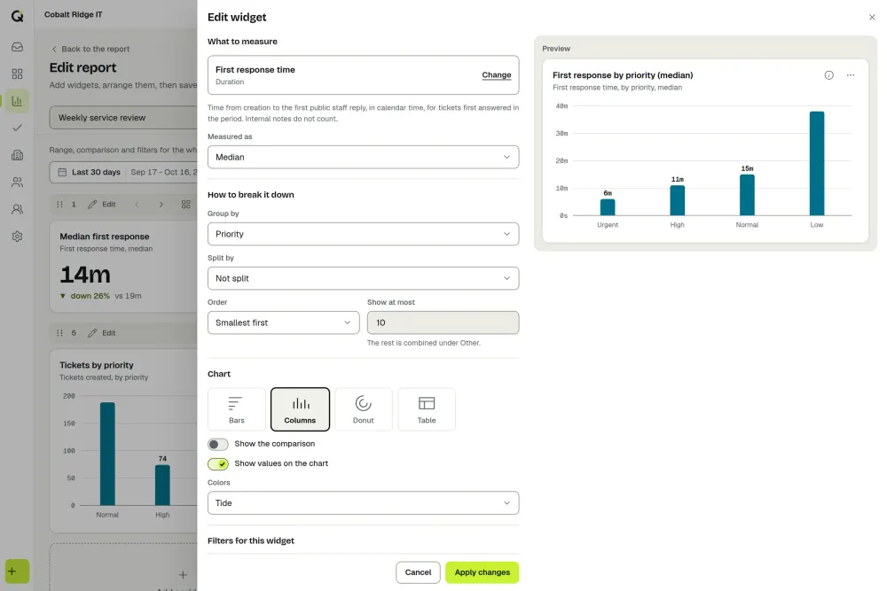
Task: Open the three-dot menu on the preview chart
Action: [851, 75]
